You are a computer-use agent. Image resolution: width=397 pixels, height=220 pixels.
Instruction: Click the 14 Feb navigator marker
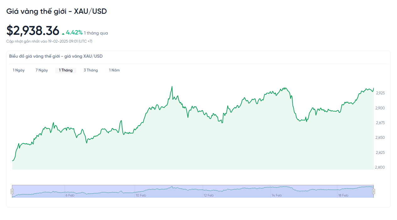(276, 195)
